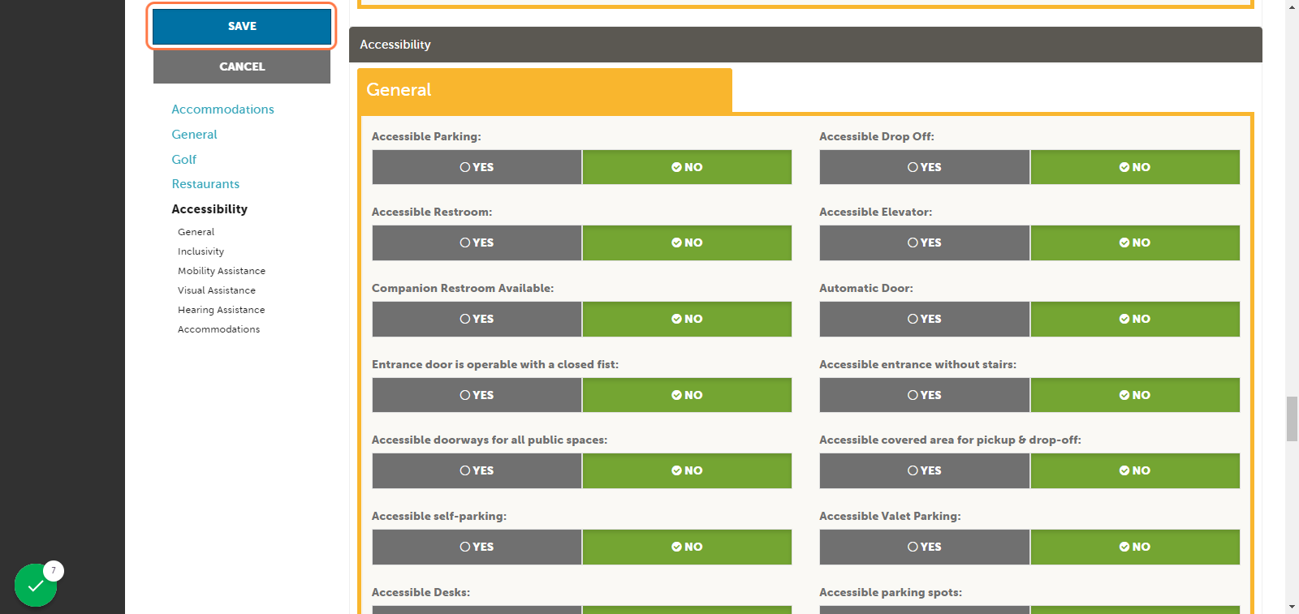
Task: Select No for Companion Restroom Available
Action: pos(687,319)
